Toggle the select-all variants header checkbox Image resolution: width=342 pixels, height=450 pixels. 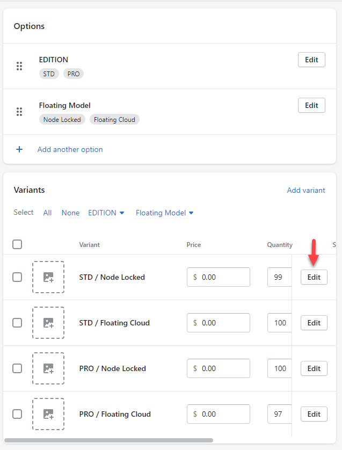[x=17, y=244]
